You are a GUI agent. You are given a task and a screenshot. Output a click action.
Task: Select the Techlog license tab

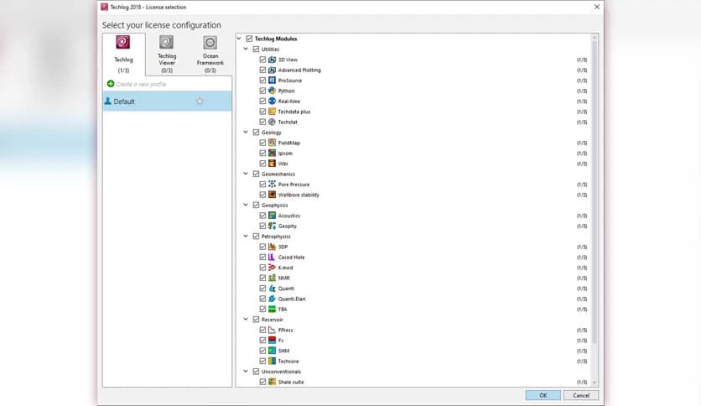(123, 54)
